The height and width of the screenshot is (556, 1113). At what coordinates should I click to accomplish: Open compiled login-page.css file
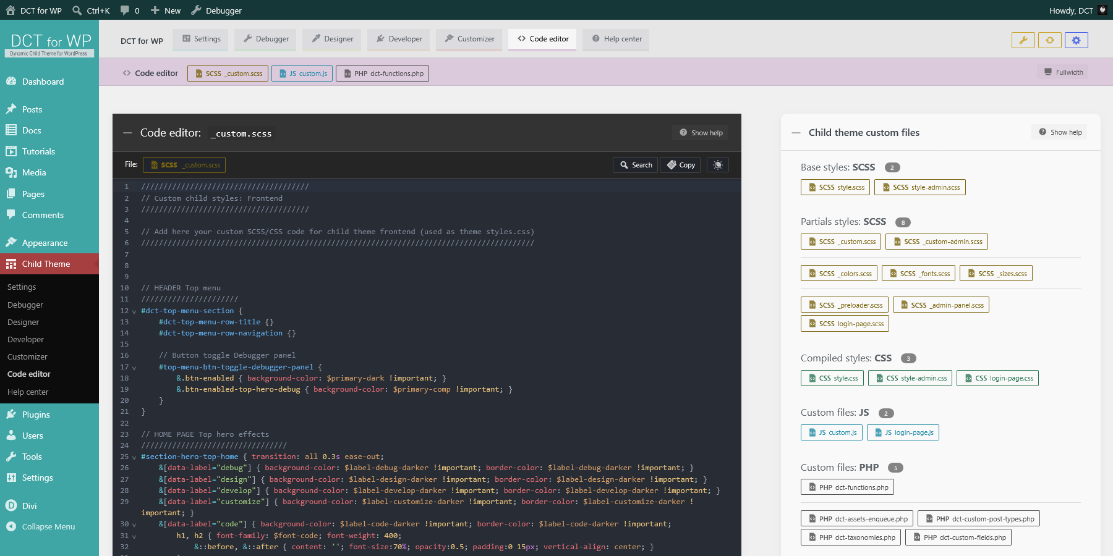(x=998, y=378)
